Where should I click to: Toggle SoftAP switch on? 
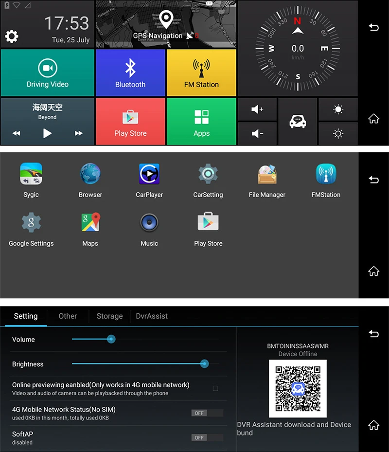[207, 437]
